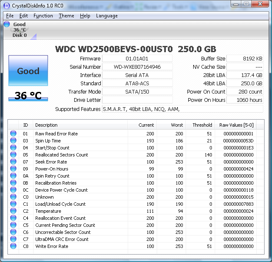Click the Standard field ATA8-ACS
Screen dimensions: 272x262
[137, 84]
